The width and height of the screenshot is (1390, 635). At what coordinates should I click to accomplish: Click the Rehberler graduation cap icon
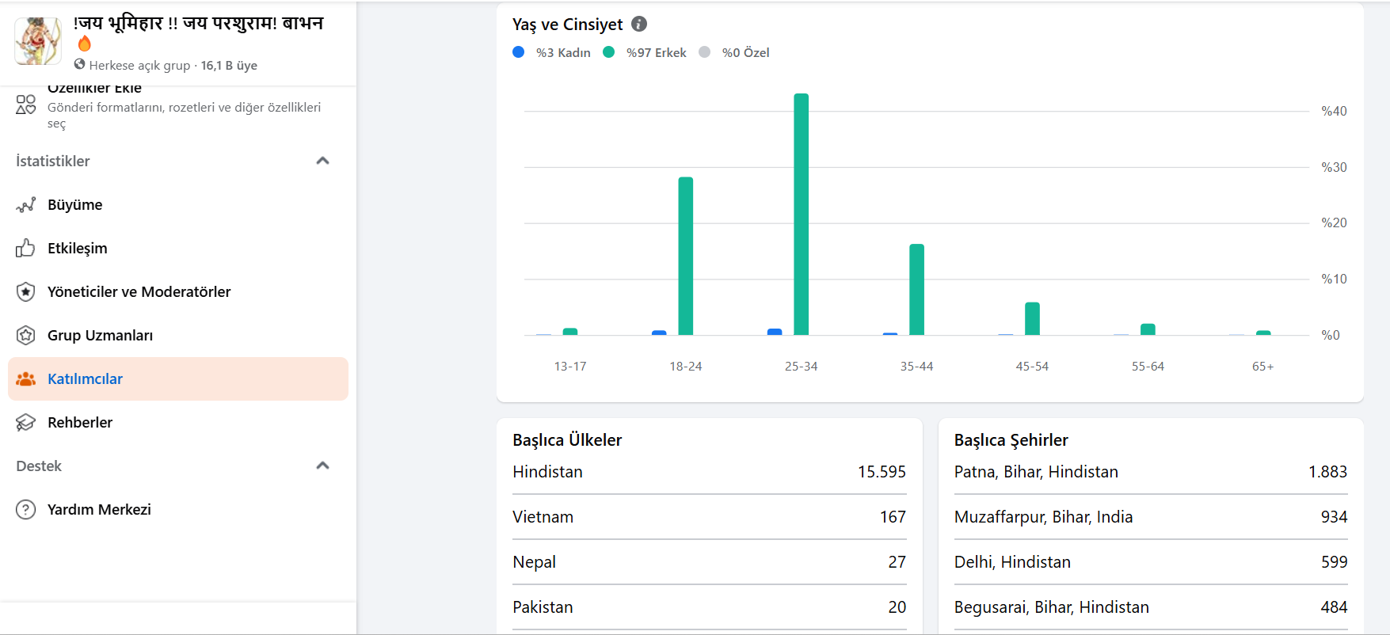(x=25, y=423)
